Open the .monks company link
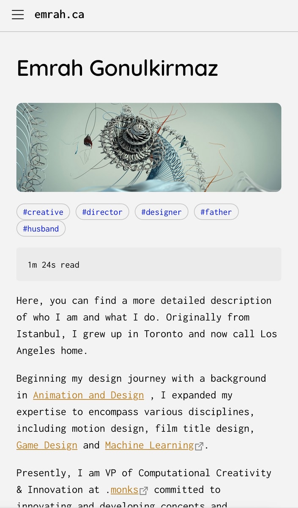The image size is (298, 508). (124, 490)
